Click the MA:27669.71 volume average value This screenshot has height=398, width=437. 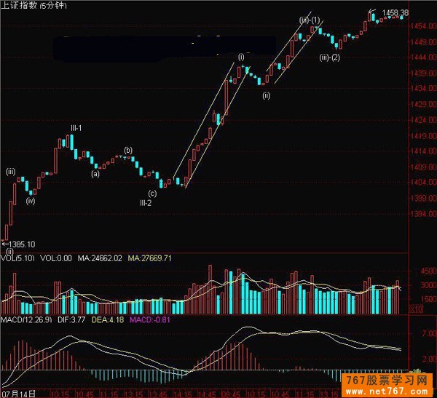tap(149, 258)
